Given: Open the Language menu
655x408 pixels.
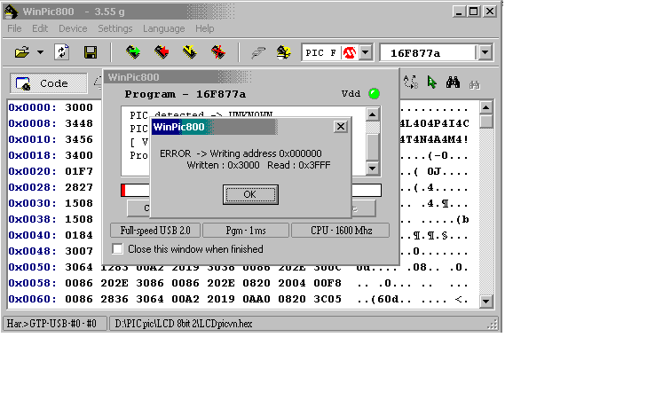Looking at the screenshot, I should pyautogui.click(x=163, y=28).
